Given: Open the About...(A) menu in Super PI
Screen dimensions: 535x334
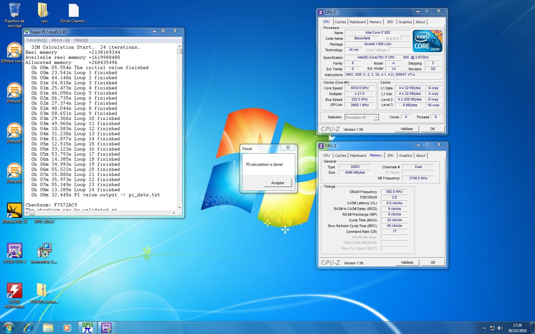Looking at the screenshot, I should (61, 40).
